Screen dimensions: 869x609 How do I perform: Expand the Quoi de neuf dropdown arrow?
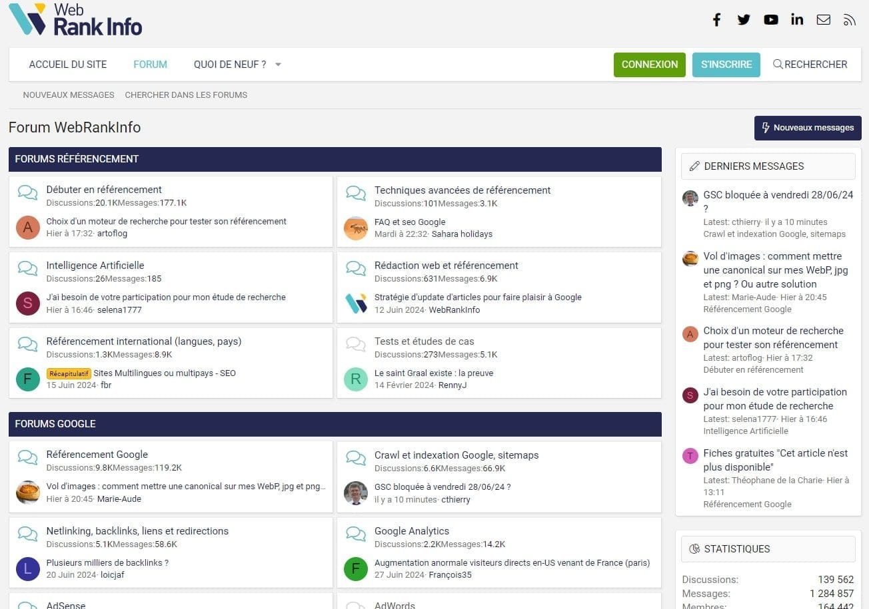point(278,65)
